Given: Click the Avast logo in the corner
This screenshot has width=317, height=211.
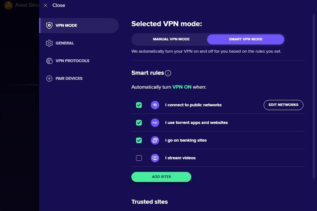Looking at the screenshot, I should pyautogui.click(x=8, y=5).
